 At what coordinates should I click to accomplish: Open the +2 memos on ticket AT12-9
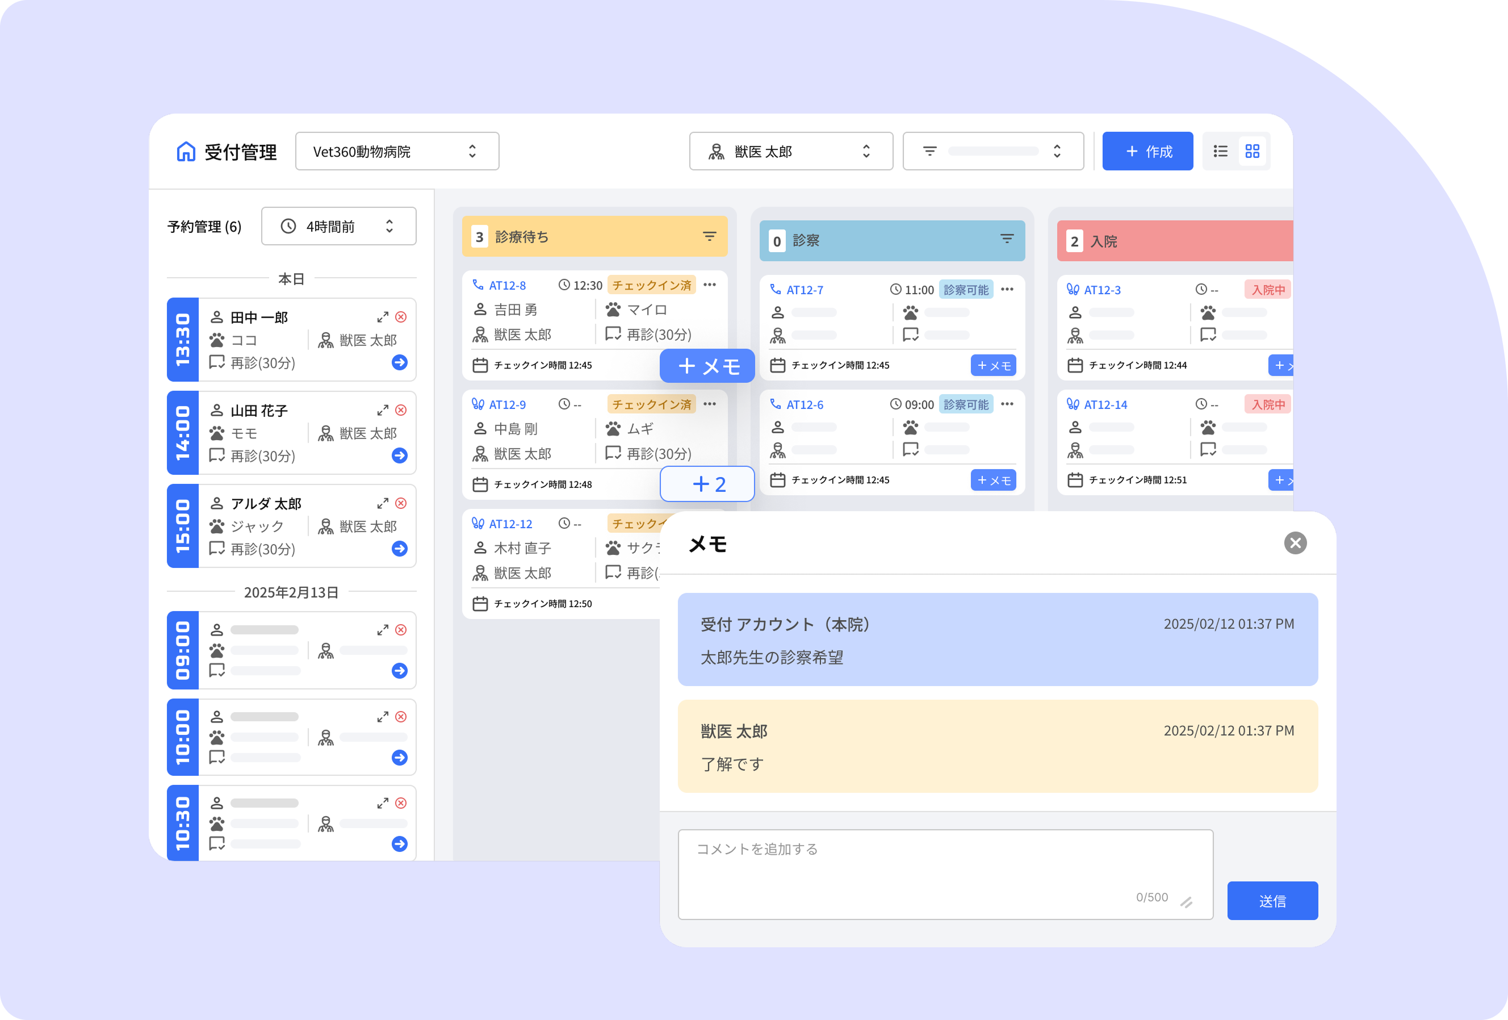point(707,484)
